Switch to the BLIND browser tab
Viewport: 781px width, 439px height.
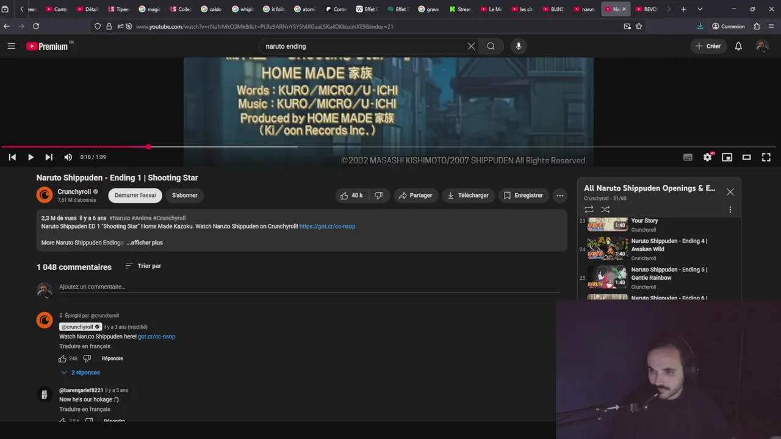point(553,9)
